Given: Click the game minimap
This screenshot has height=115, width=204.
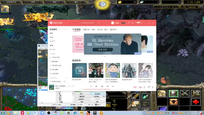Looking at the screenshot, I should tap(20, 99).
